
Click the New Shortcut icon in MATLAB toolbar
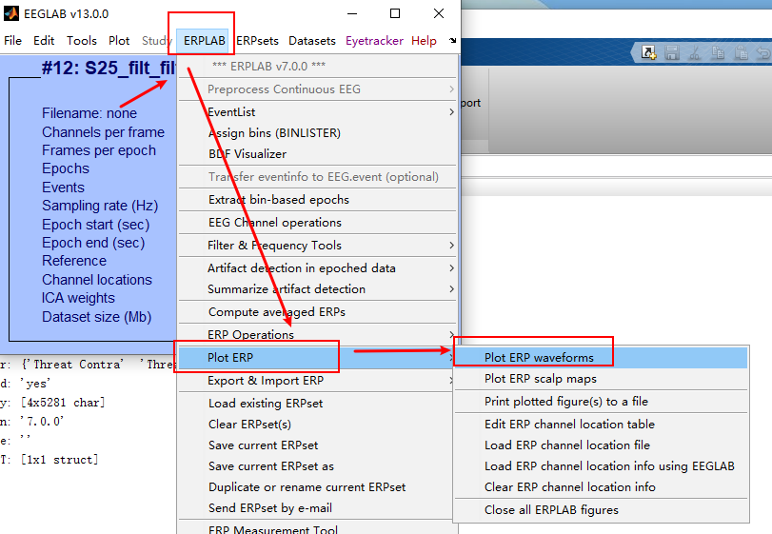(x=648, y=52)
